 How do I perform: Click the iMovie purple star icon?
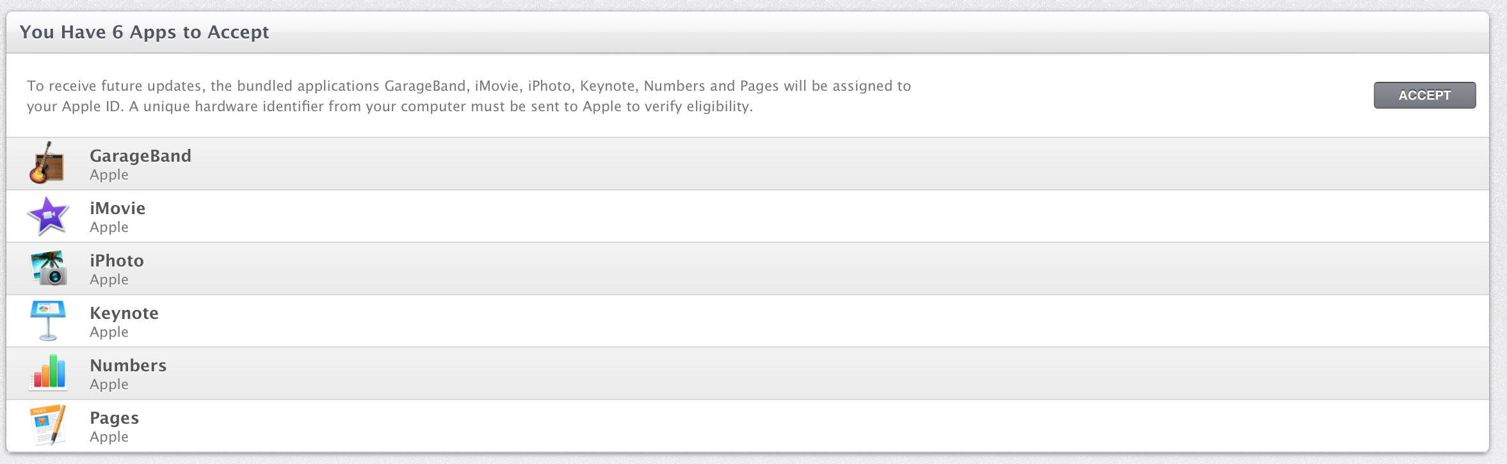click(48, 216)
